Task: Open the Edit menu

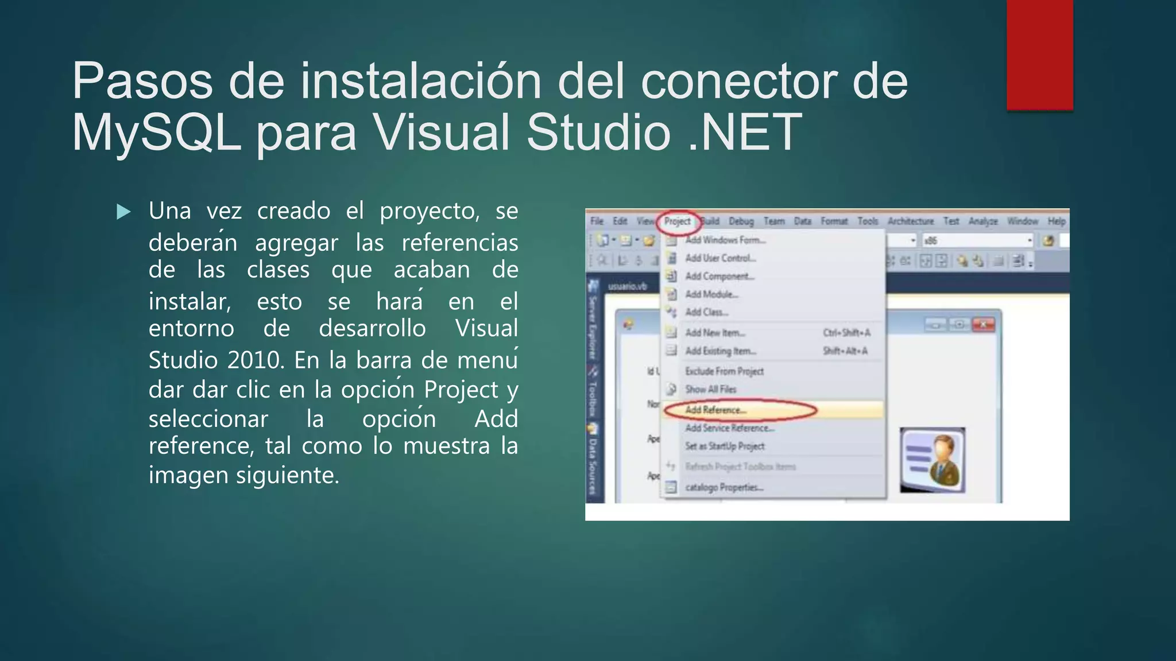Action: [x=620, y=221]
